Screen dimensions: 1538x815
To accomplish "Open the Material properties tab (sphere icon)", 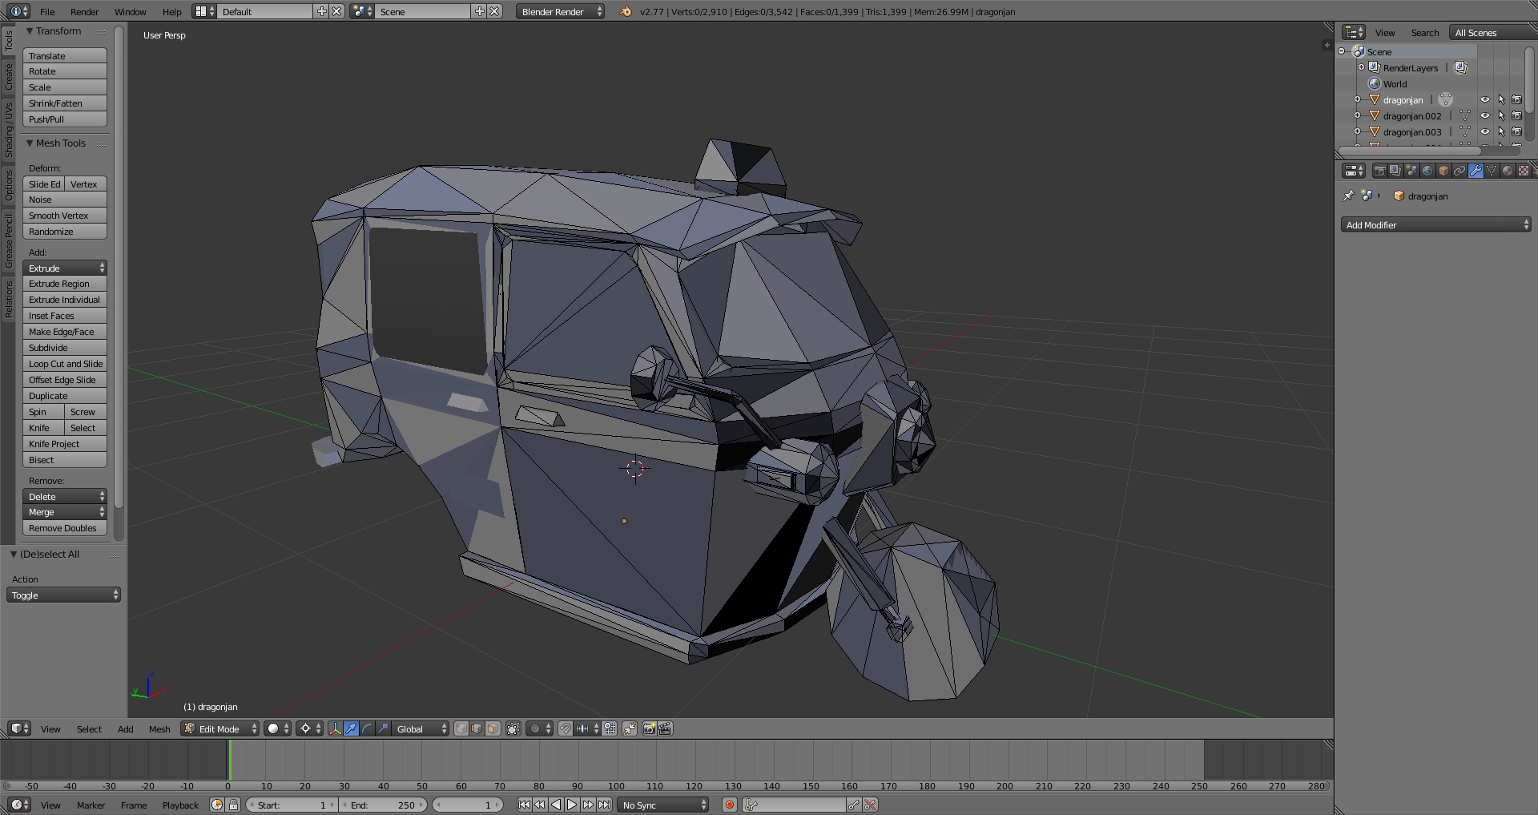I will (x=1508, y=171).
